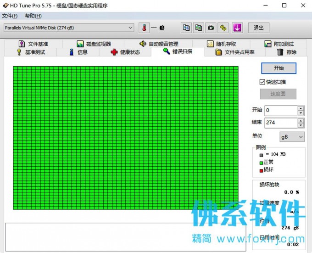Viewport: 312px width, 253px height.
Task: Click the 已用时间 0:02 value
Action: click(293, 244)
